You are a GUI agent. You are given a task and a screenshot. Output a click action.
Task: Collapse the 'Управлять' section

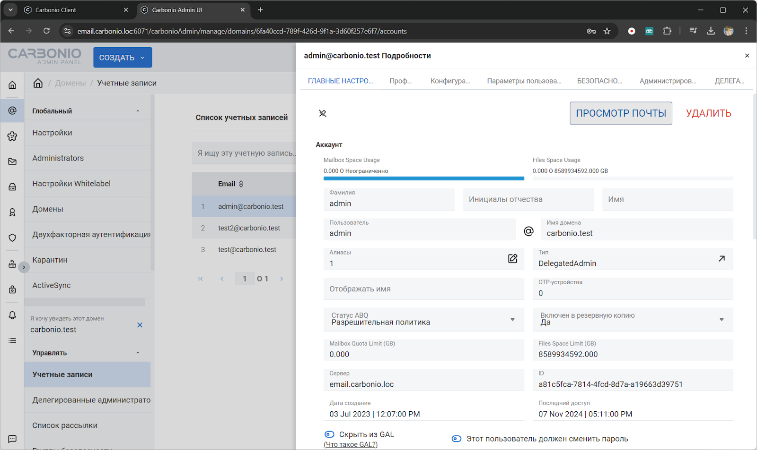coord(138,353)
